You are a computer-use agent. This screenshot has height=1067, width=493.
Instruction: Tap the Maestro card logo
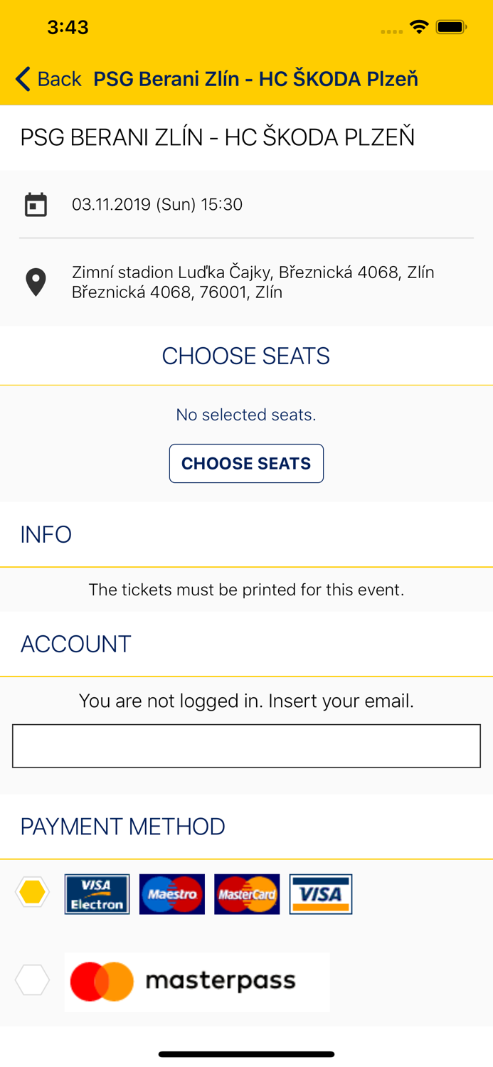172,894
